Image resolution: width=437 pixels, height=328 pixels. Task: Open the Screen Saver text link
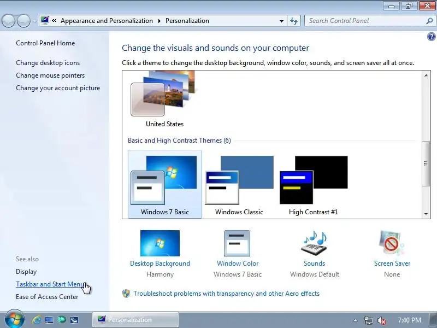[x=392, y=263]
